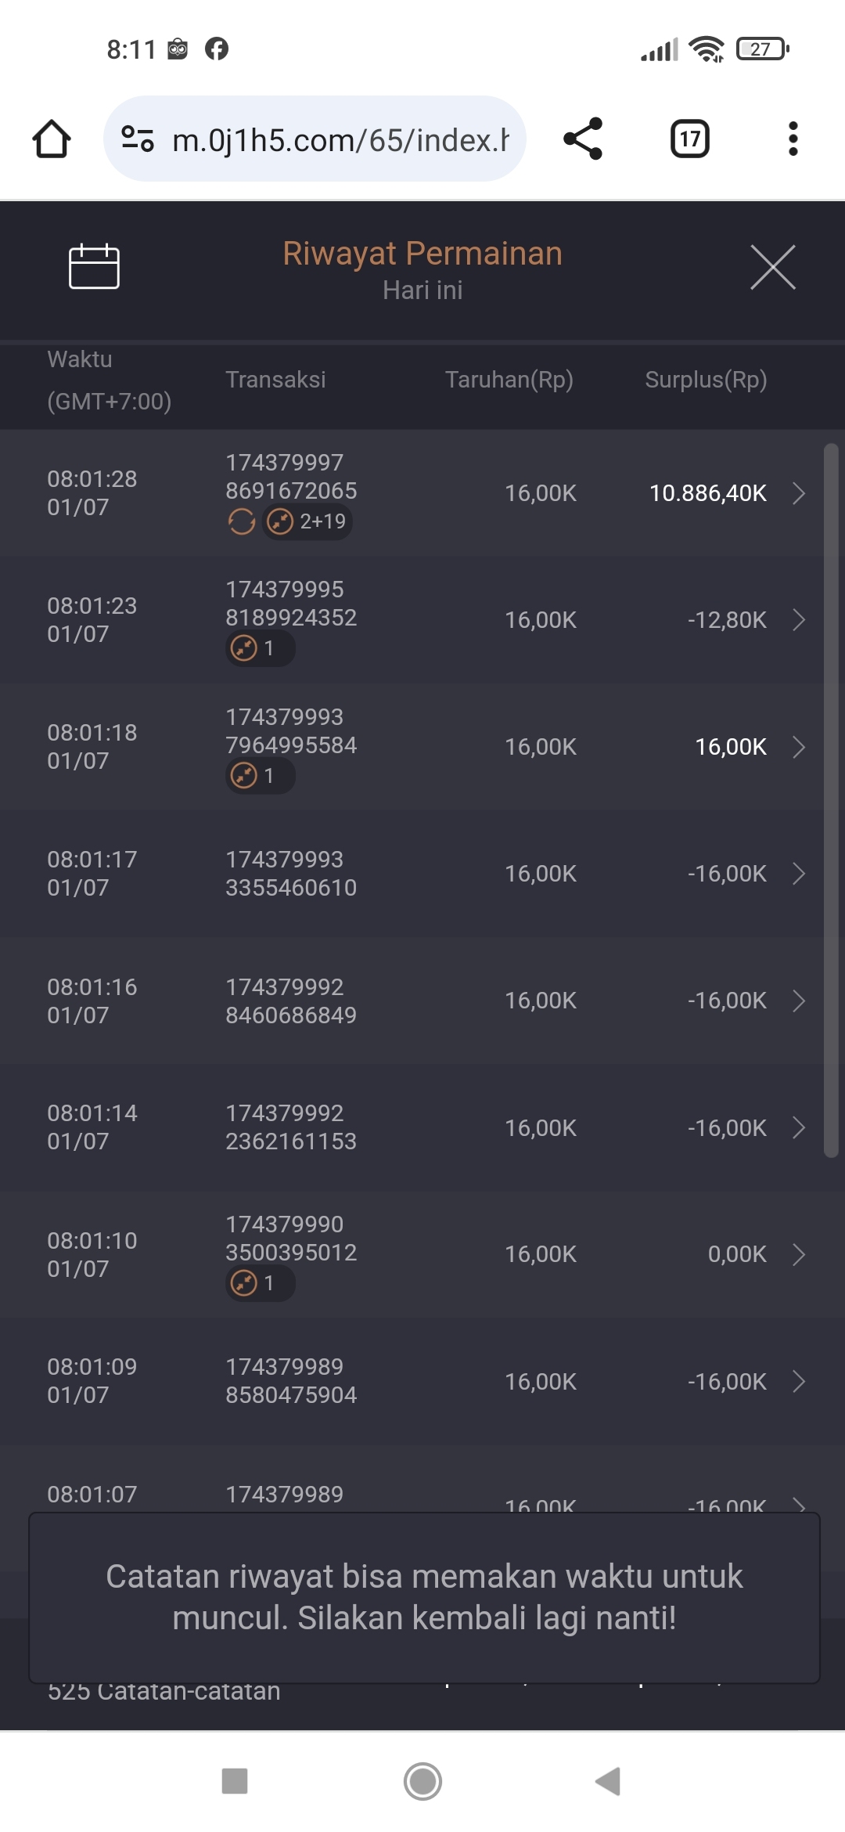The image size is (845, 1832).
Task: Tap the spin badge on 08:01:23 entry
Action: (260, 648)
